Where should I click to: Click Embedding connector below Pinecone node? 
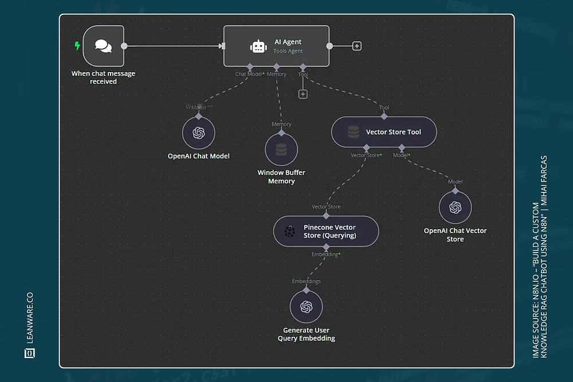(326, 247)
